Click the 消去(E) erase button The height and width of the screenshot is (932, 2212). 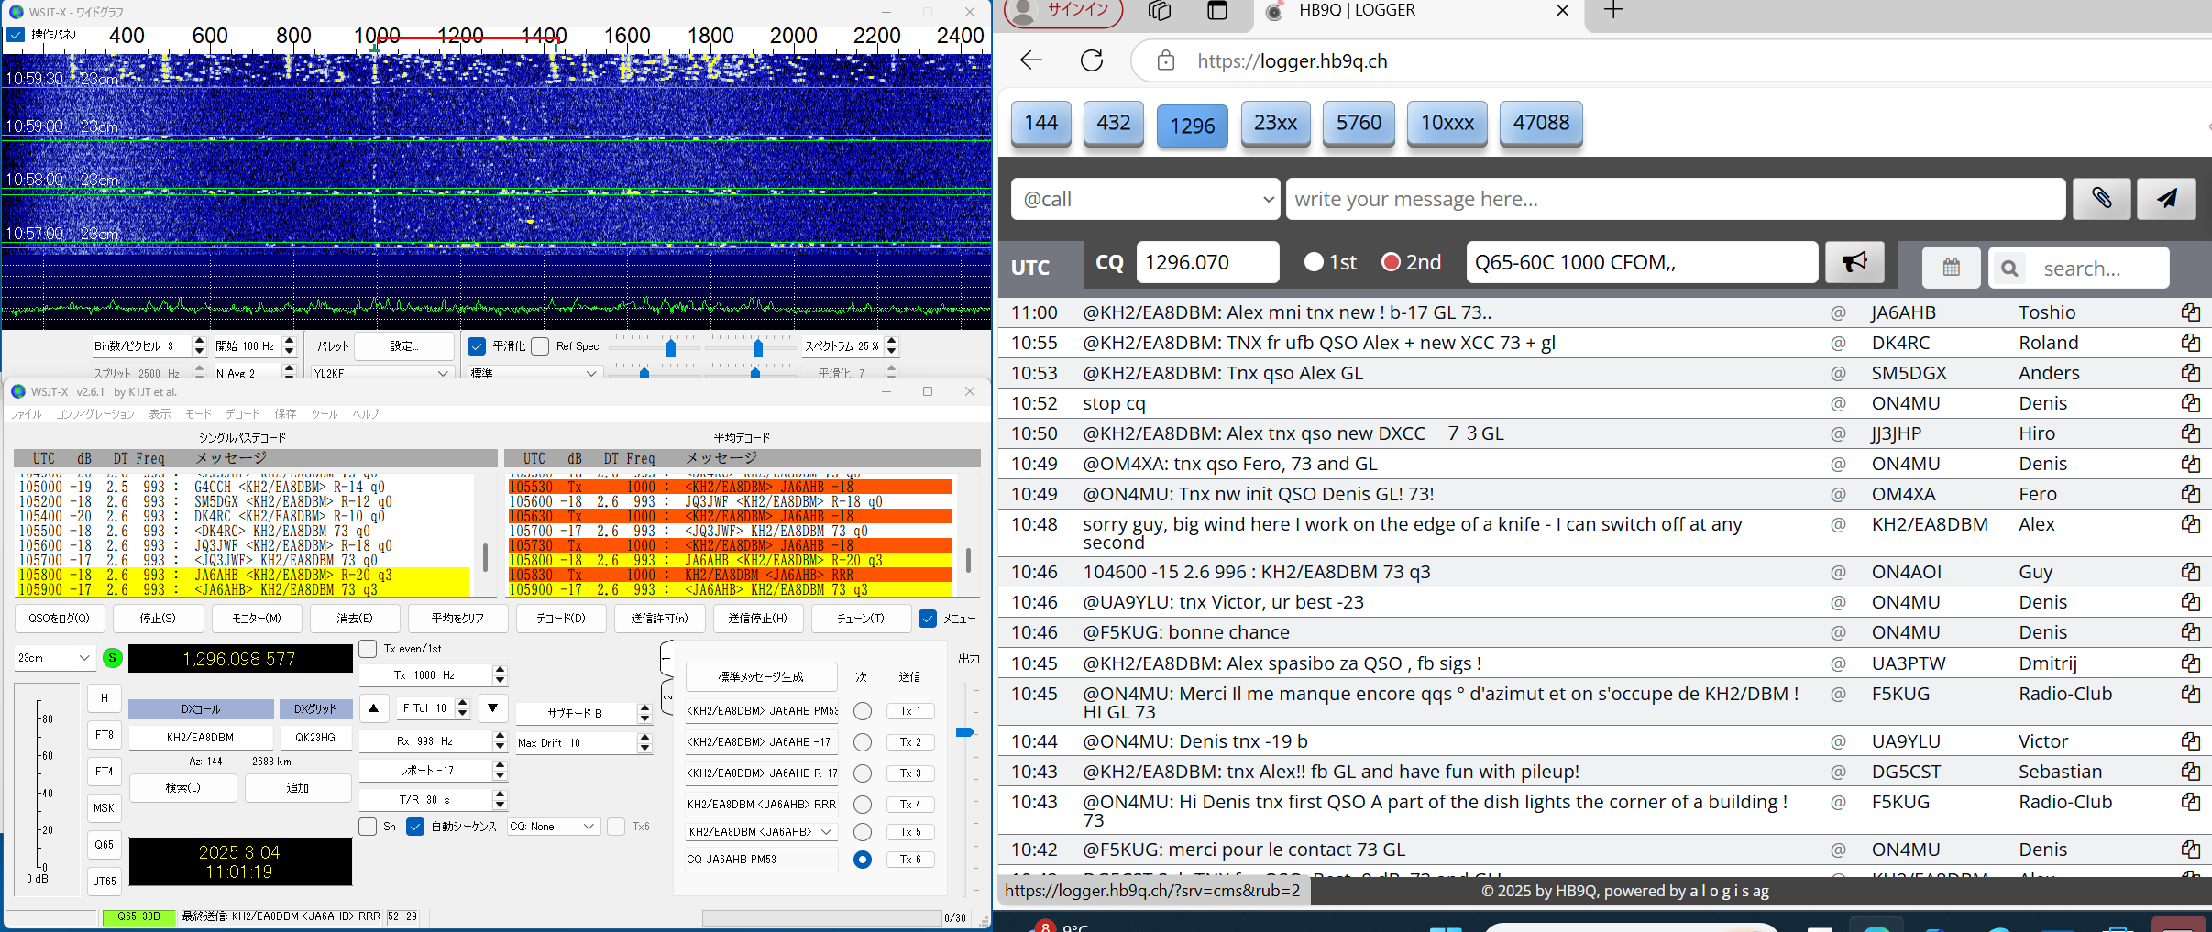click(355, 619)
